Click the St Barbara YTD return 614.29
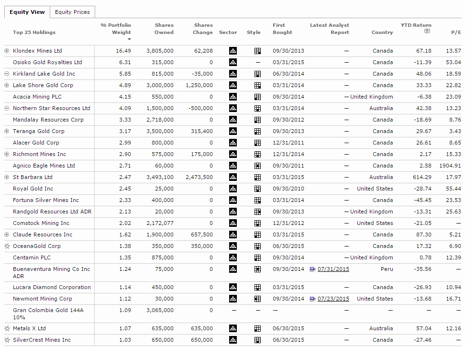This screenshot has height=347, width=465. 422,177
